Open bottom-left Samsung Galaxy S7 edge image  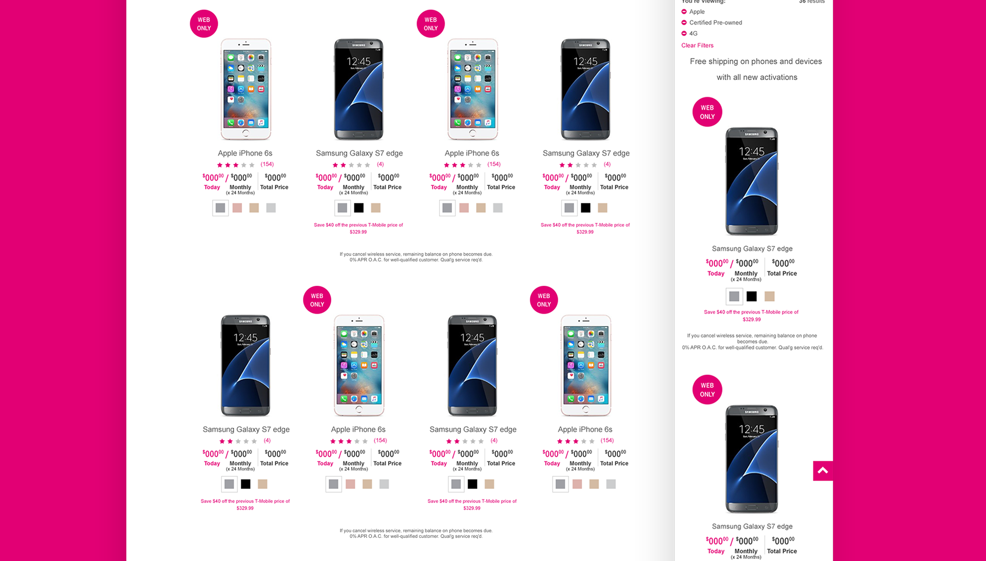click(x=245, y=365)
